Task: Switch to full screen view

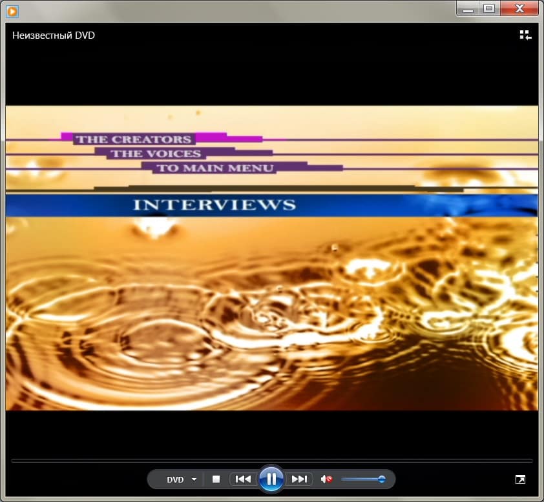Action: coord(520,479)
